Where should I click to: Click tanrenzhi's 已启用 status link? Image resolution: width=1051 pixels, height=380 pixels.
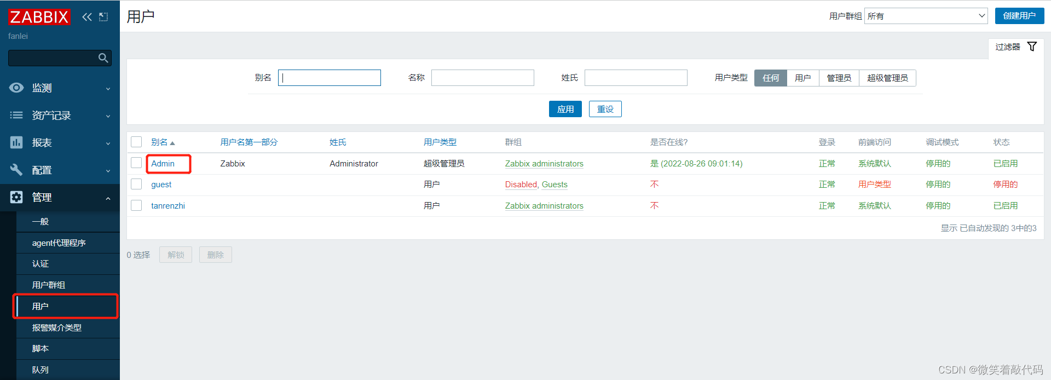1006,206
